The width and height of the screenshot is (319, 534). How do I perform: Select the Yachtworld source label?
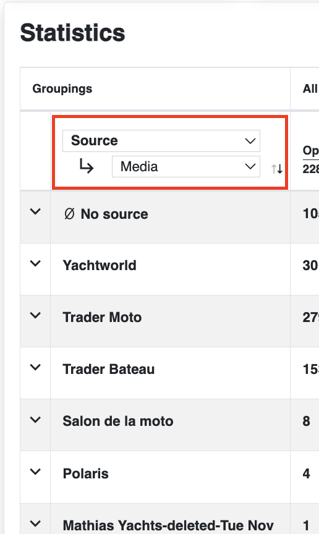(100, 265)
